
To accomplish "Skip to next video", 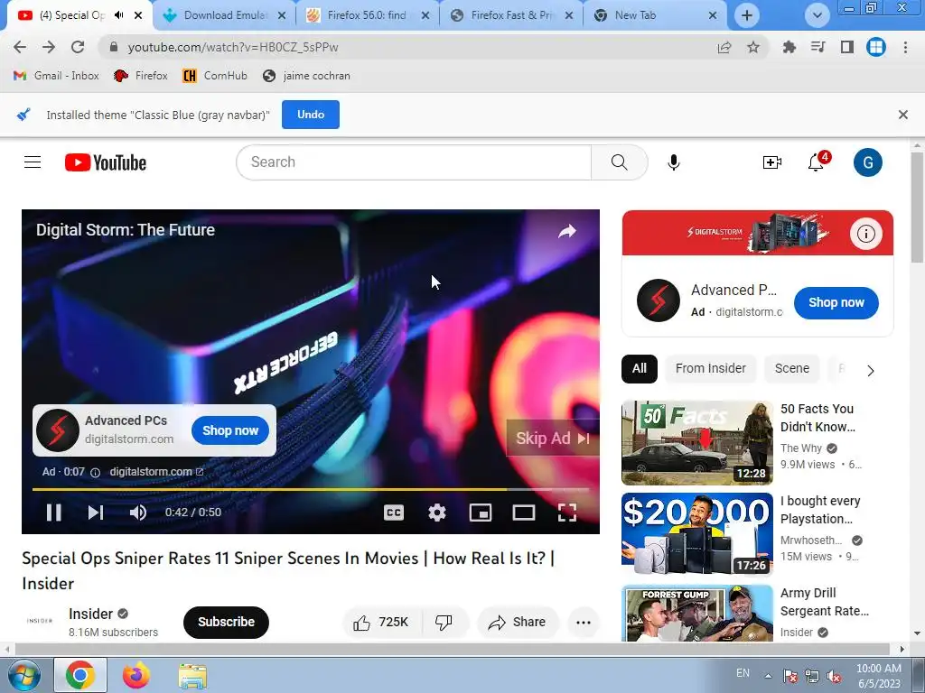I will click(x=96, y=513).
